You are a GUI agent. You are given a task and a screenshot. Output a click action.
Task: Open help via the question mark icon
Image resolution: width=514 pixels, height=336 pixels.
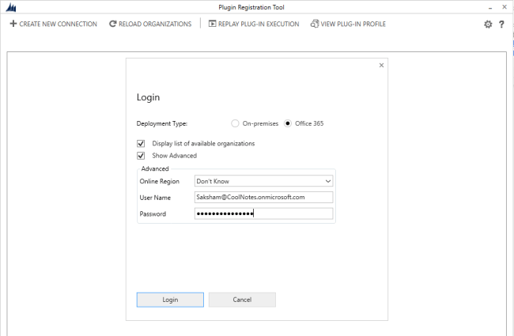(x=501, y=24)
